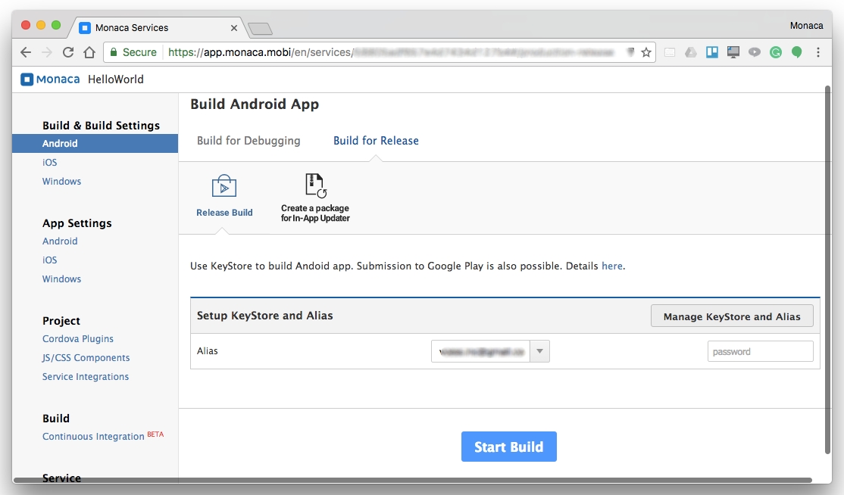
Task: Reload the current page
Action: point(68,52)
